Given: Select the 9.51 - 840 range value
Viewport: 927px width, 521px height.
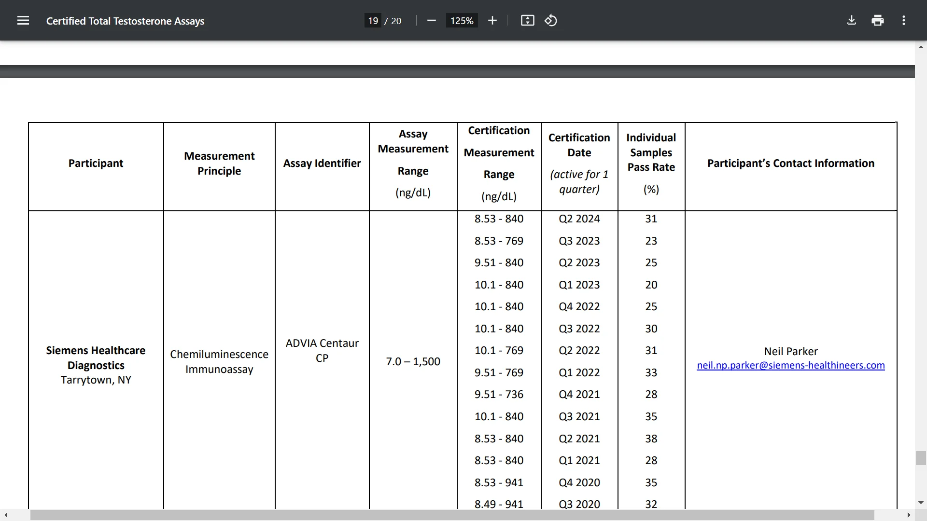Looking at the screenshot, I should pyautogui.click(x=499, y=262).
